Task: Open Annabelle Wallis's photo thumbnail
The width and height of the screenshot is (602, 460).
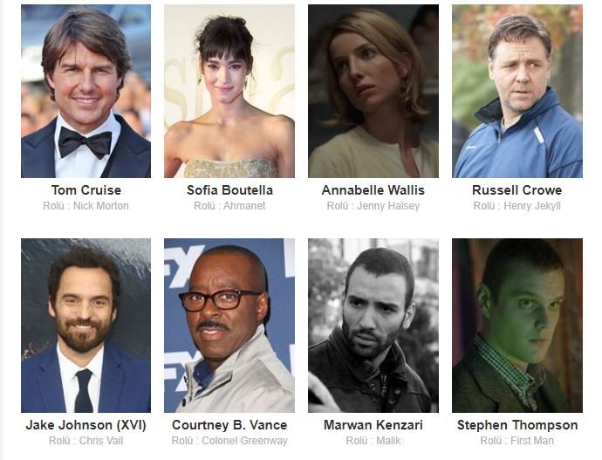Action: click(x=373, y=91)
